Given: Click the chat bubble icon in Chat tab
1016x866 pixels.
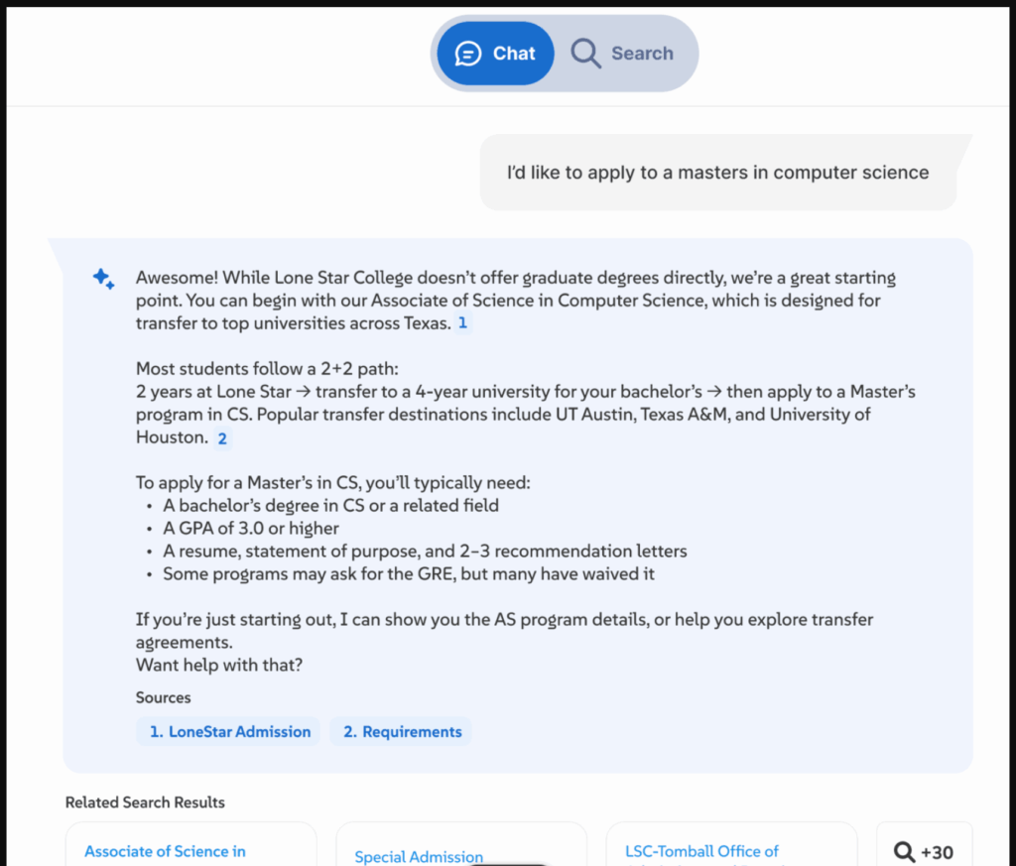Looking at the screenshot, I should [x=467, y=54].
